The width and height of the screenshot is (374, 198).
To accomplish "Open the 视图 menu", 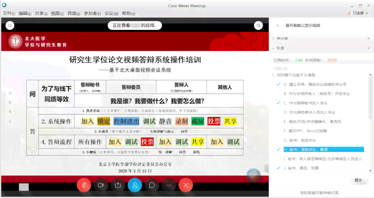I will [57, 13].
